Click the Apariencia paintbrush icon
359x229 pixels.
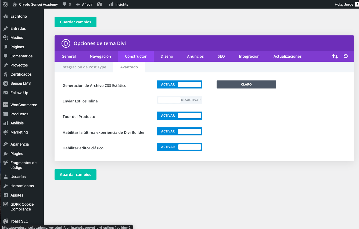(6, 144)
